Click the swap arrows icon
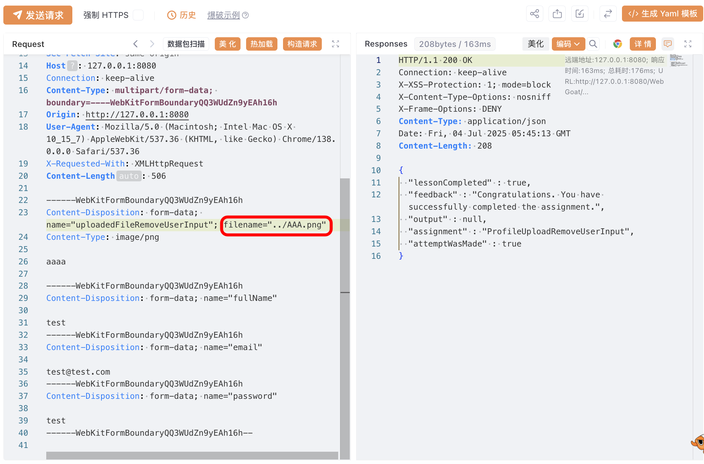Viewport: 704px width, 464px height. click(608, 14)
